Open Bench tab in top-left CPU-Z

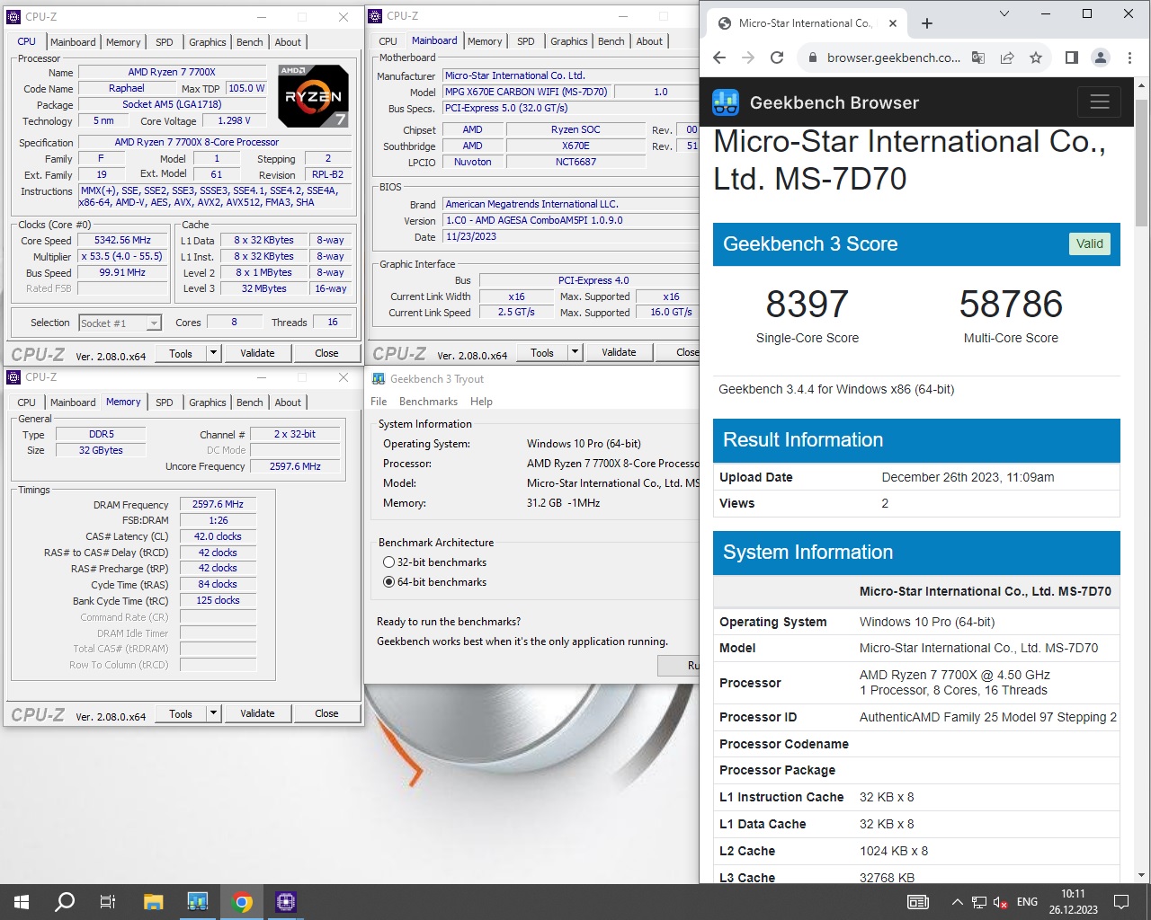click(250, 42)
